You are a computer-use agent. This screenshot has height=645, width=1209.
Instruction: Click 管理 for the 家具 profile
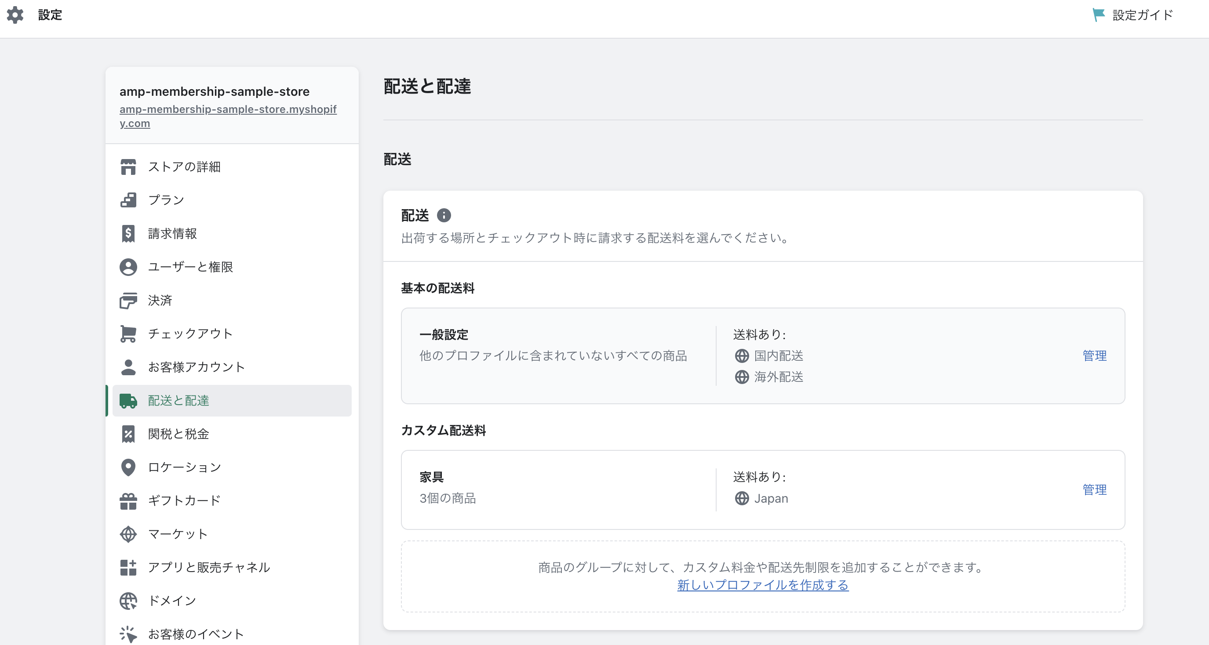pyautogui.click(x=1095, y=490)
